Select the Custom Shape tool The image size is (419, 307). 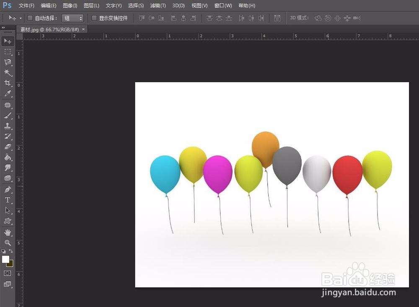[x=8, y=221]
